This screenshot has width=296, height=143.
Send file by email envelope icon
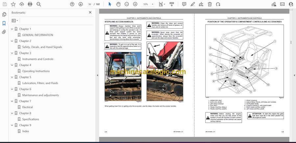pos(283,4)
